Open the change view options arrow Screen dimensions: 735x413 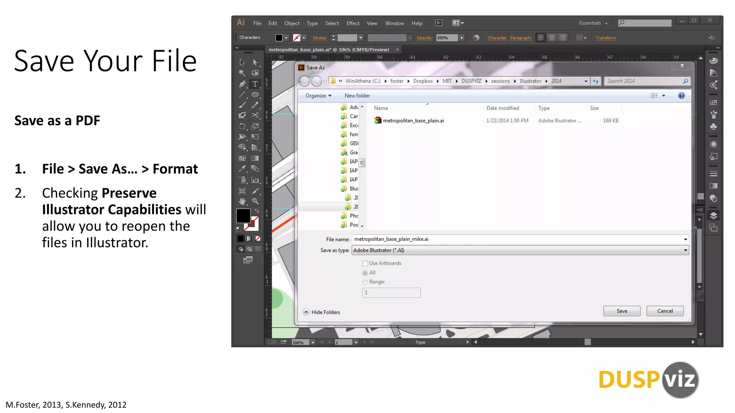point(664,96)
